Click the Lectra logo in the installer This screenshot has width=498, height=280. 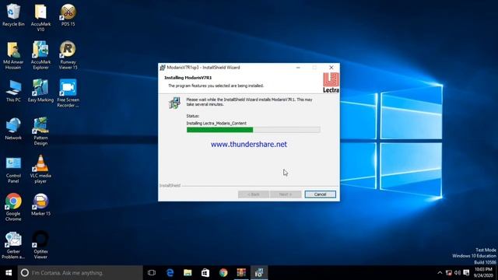331,82
